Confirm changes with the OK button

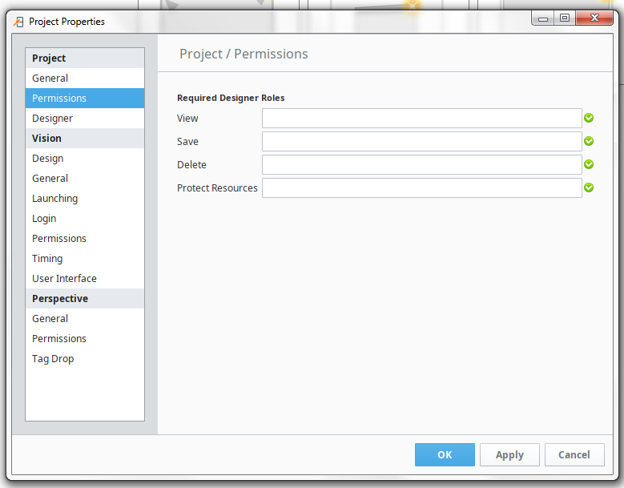(x=445, y=454)
